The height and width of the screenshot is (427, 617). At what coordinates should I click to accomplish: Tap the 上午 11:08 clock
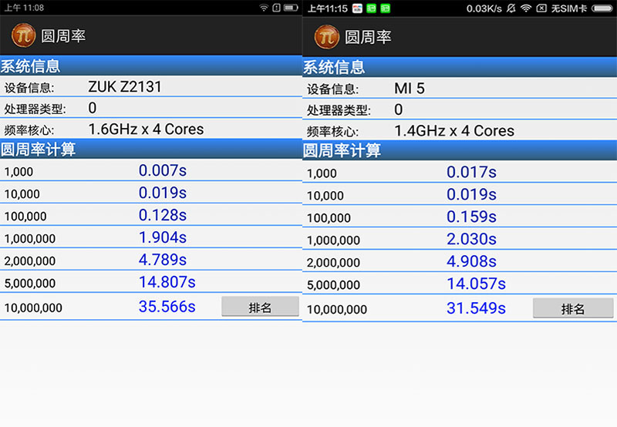point(24,8)
